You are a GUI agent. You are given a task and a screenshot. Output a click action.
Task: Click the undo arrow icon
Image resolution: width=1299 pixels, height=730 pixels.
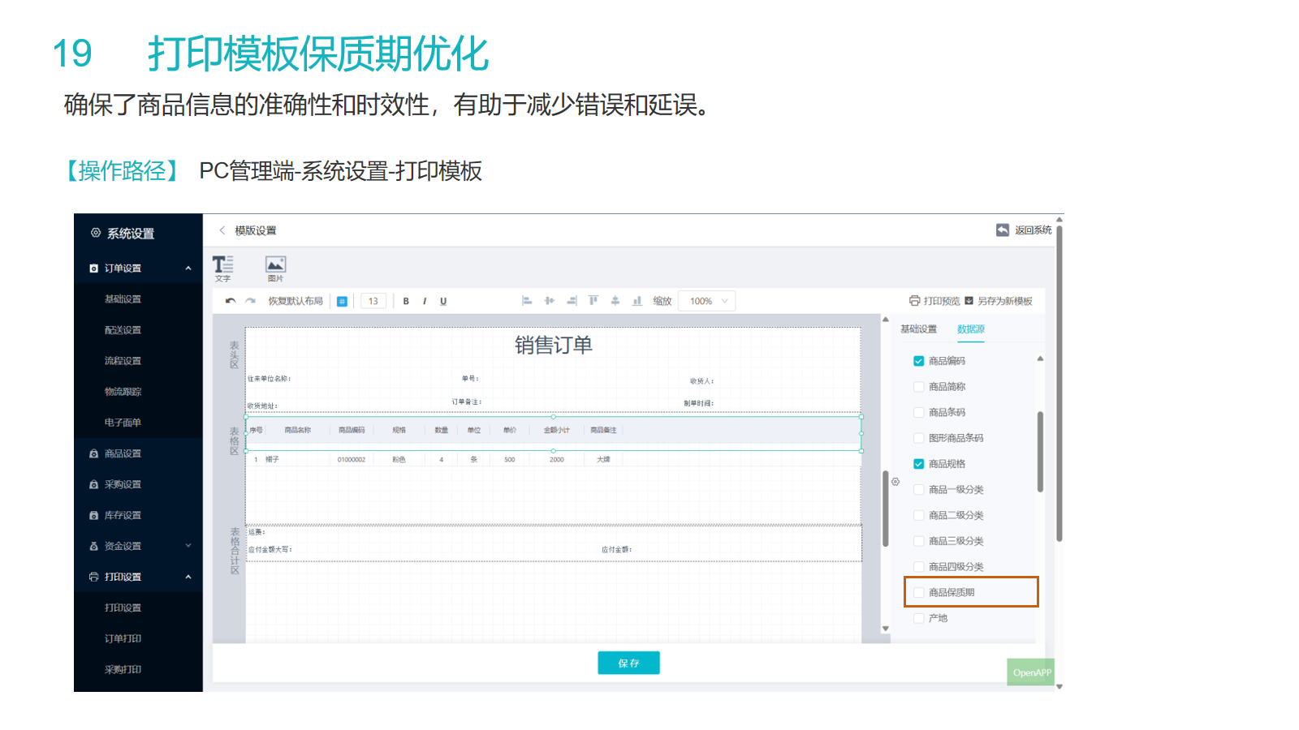(x=231, y=301)
